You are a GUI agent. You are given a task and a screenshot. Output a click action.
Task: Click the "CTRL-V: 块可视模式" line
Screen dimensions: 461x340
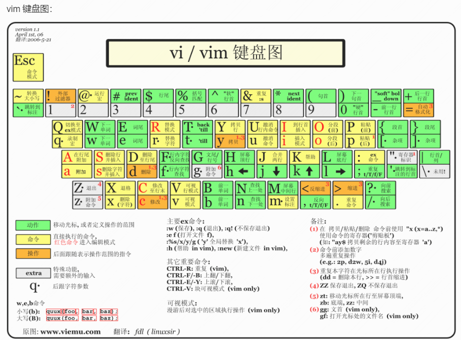(x=213, y=289)
